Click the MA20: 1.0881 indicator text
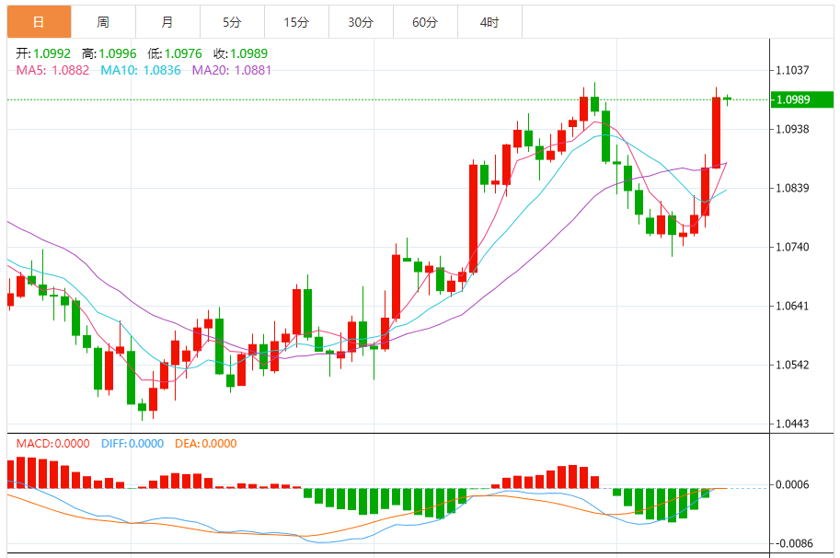The width and height of the screenshot is (840, 558). tap(232, 70)
